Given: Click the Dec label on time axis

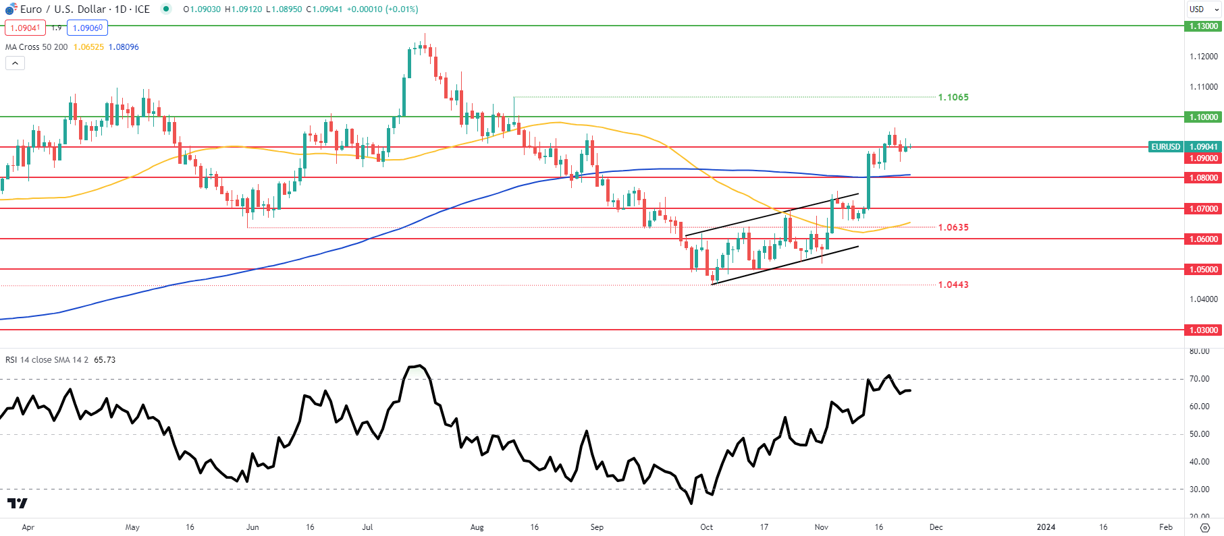Looking at the screenshot, I should click(936, 527).
